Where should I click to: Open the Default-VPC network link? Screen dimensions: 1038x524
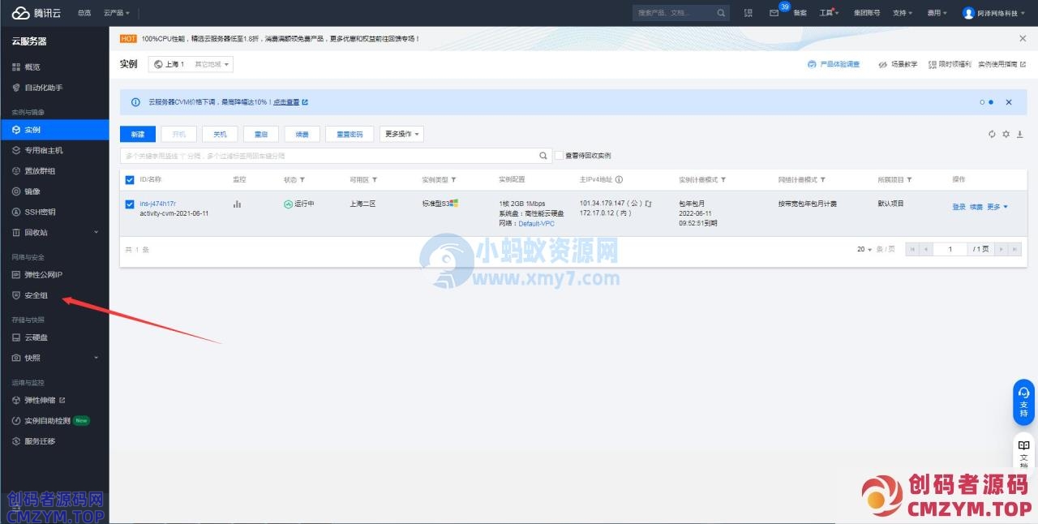pos(536,224)
